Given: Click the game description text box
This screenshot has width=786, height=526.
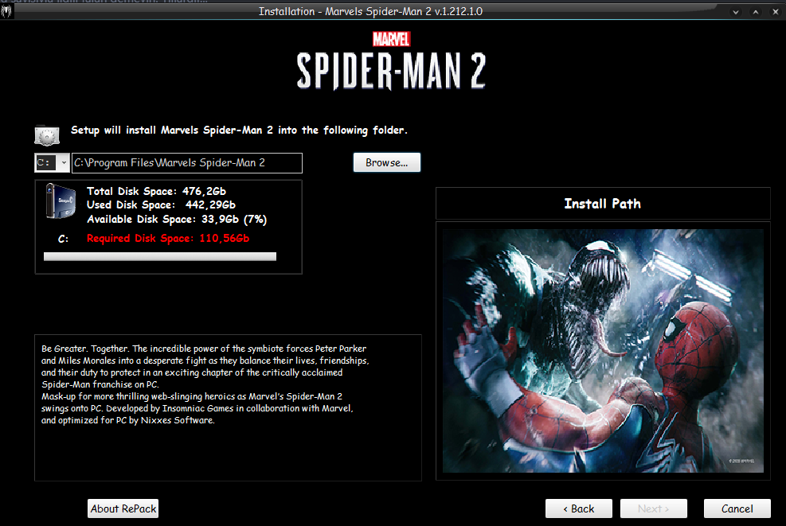Looking at the screenshot, I should pyautogui.click(x=228, y=407).
